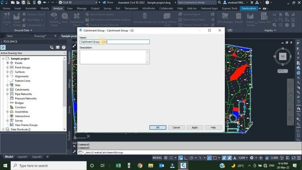
Task: Add a new layout with plus icon
Action: [47, 157]
